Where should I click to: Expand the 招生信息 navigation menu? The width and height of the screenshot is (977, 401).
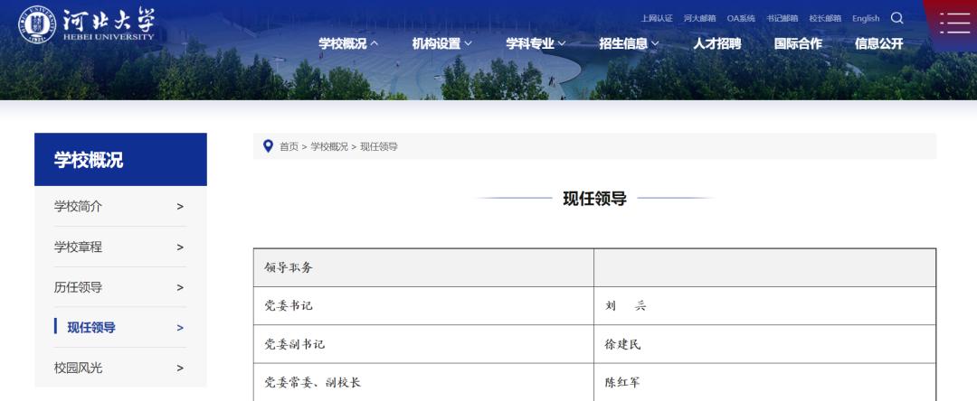(629, 43)
